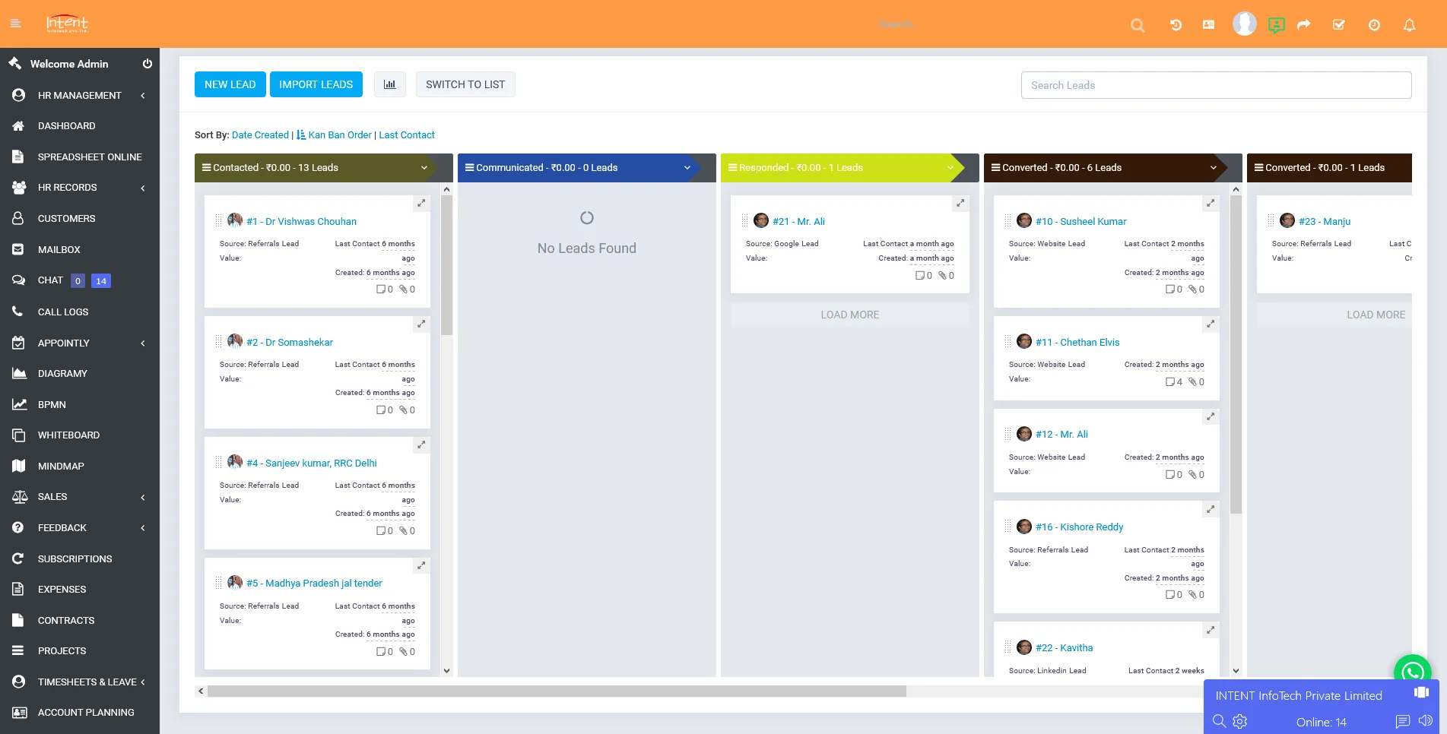Click the Contacted column vertical scrollbar
Image resolution: width=1447 pixels, height=734 pixels.
point(447,266)
